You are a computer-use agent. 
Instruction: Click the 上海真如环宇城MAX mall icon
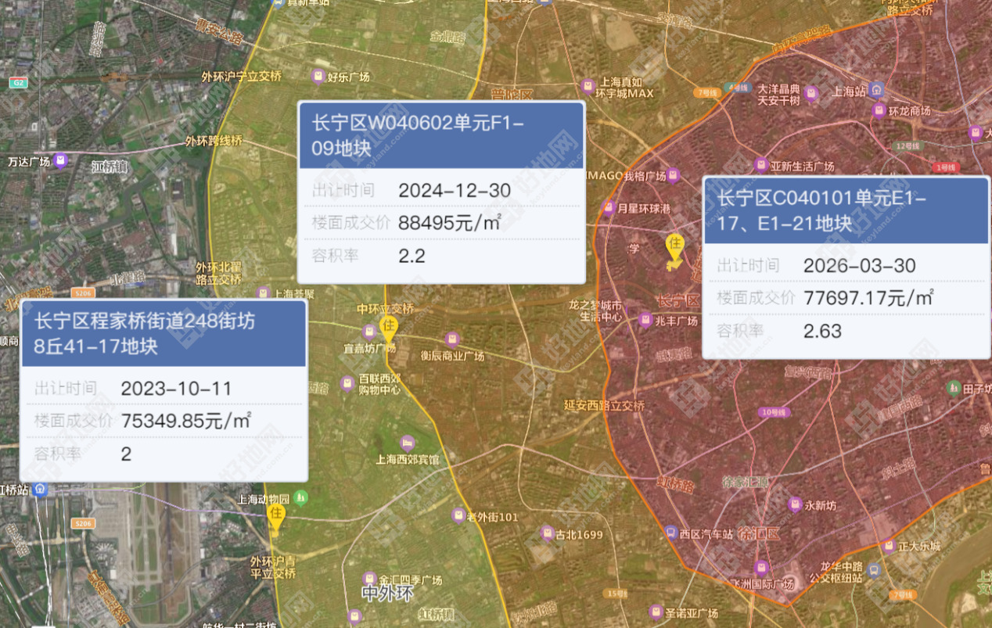pos(588,86)
